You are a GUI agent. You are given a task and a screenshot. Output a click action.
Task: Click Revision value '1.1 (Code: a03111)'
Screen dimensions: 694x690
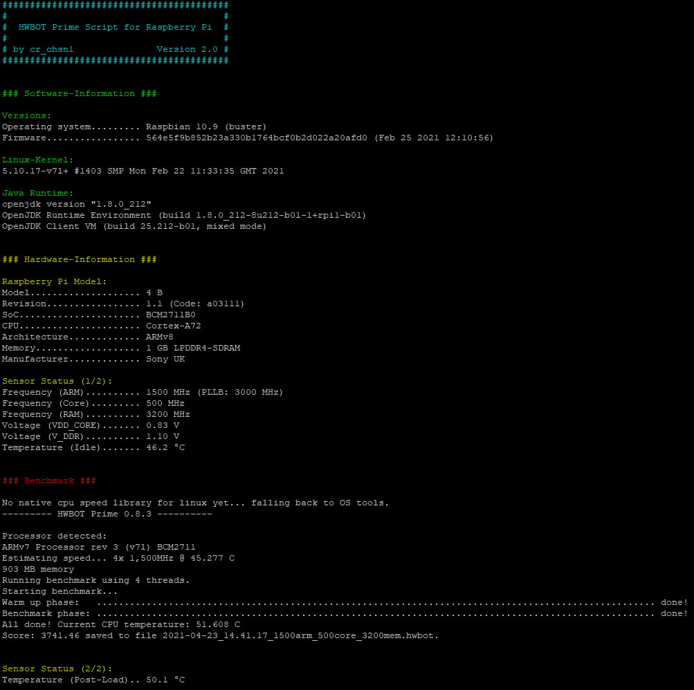(x=195, y=304)
